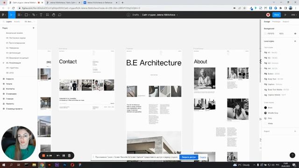
Task: Select the О компании frame layer
Action: coord(11,94)
